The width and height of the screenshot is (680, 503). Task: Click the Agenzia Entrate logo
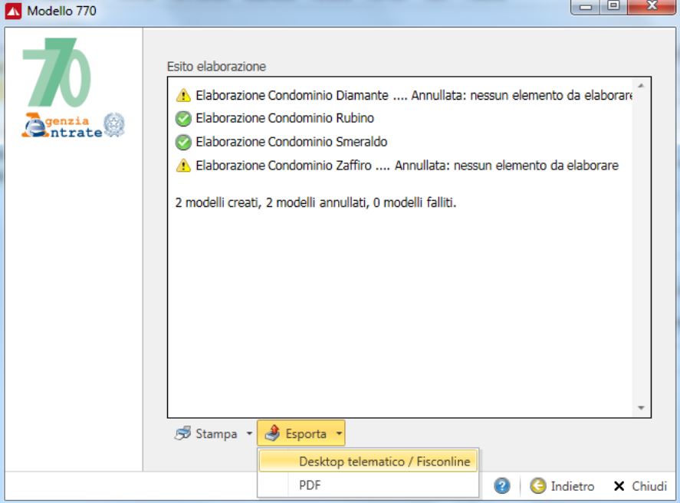pos(74,125)
